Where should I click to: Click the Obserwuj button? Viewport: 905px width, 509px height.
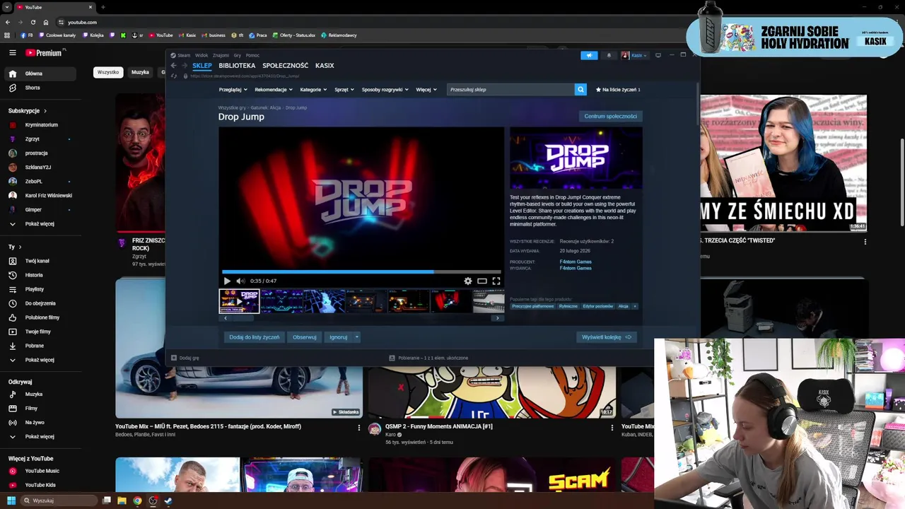305,337
